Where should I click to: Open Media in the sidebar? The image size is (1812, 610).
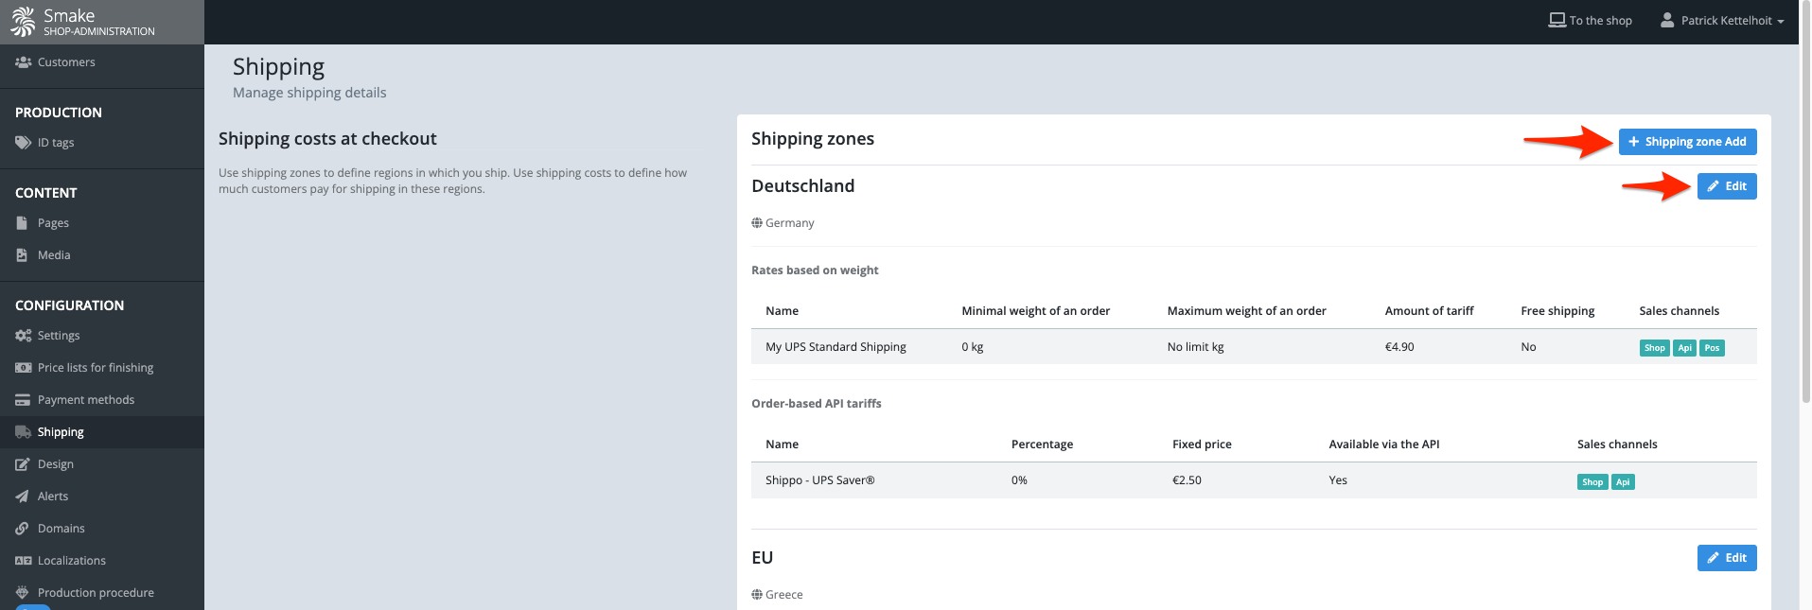click(102, 255)
